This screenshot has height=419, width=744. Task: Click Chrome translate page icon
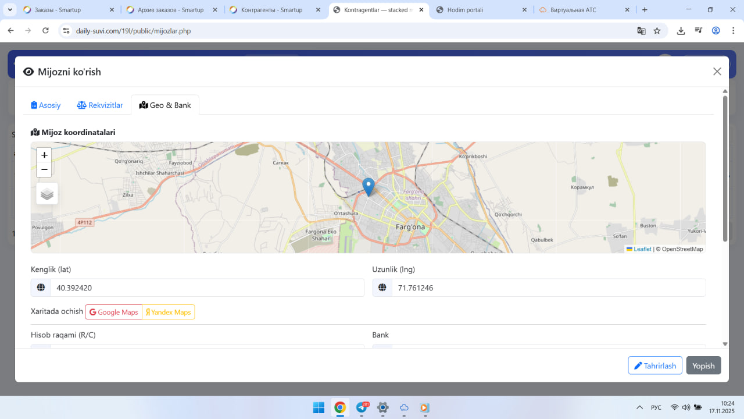click(641, 31)
